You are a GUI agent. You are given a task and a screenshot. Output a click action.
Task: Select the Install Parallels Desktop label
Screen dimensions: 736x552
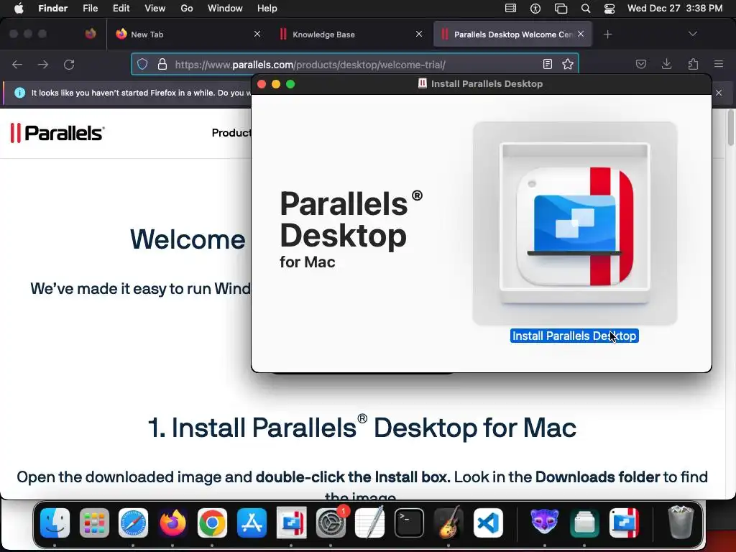tap(574, 336)
